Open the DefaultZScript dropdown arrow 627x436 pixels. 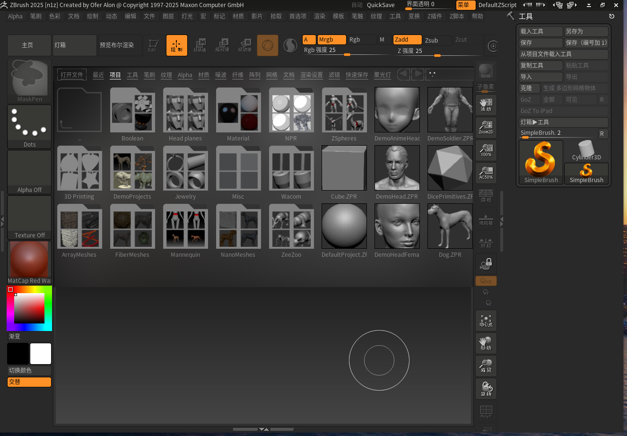(526, 5)
